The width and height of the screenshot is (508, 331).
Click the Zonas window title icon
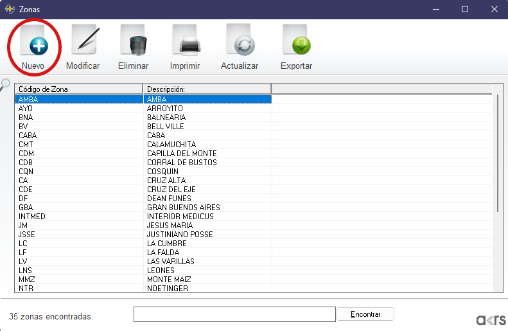9,9
